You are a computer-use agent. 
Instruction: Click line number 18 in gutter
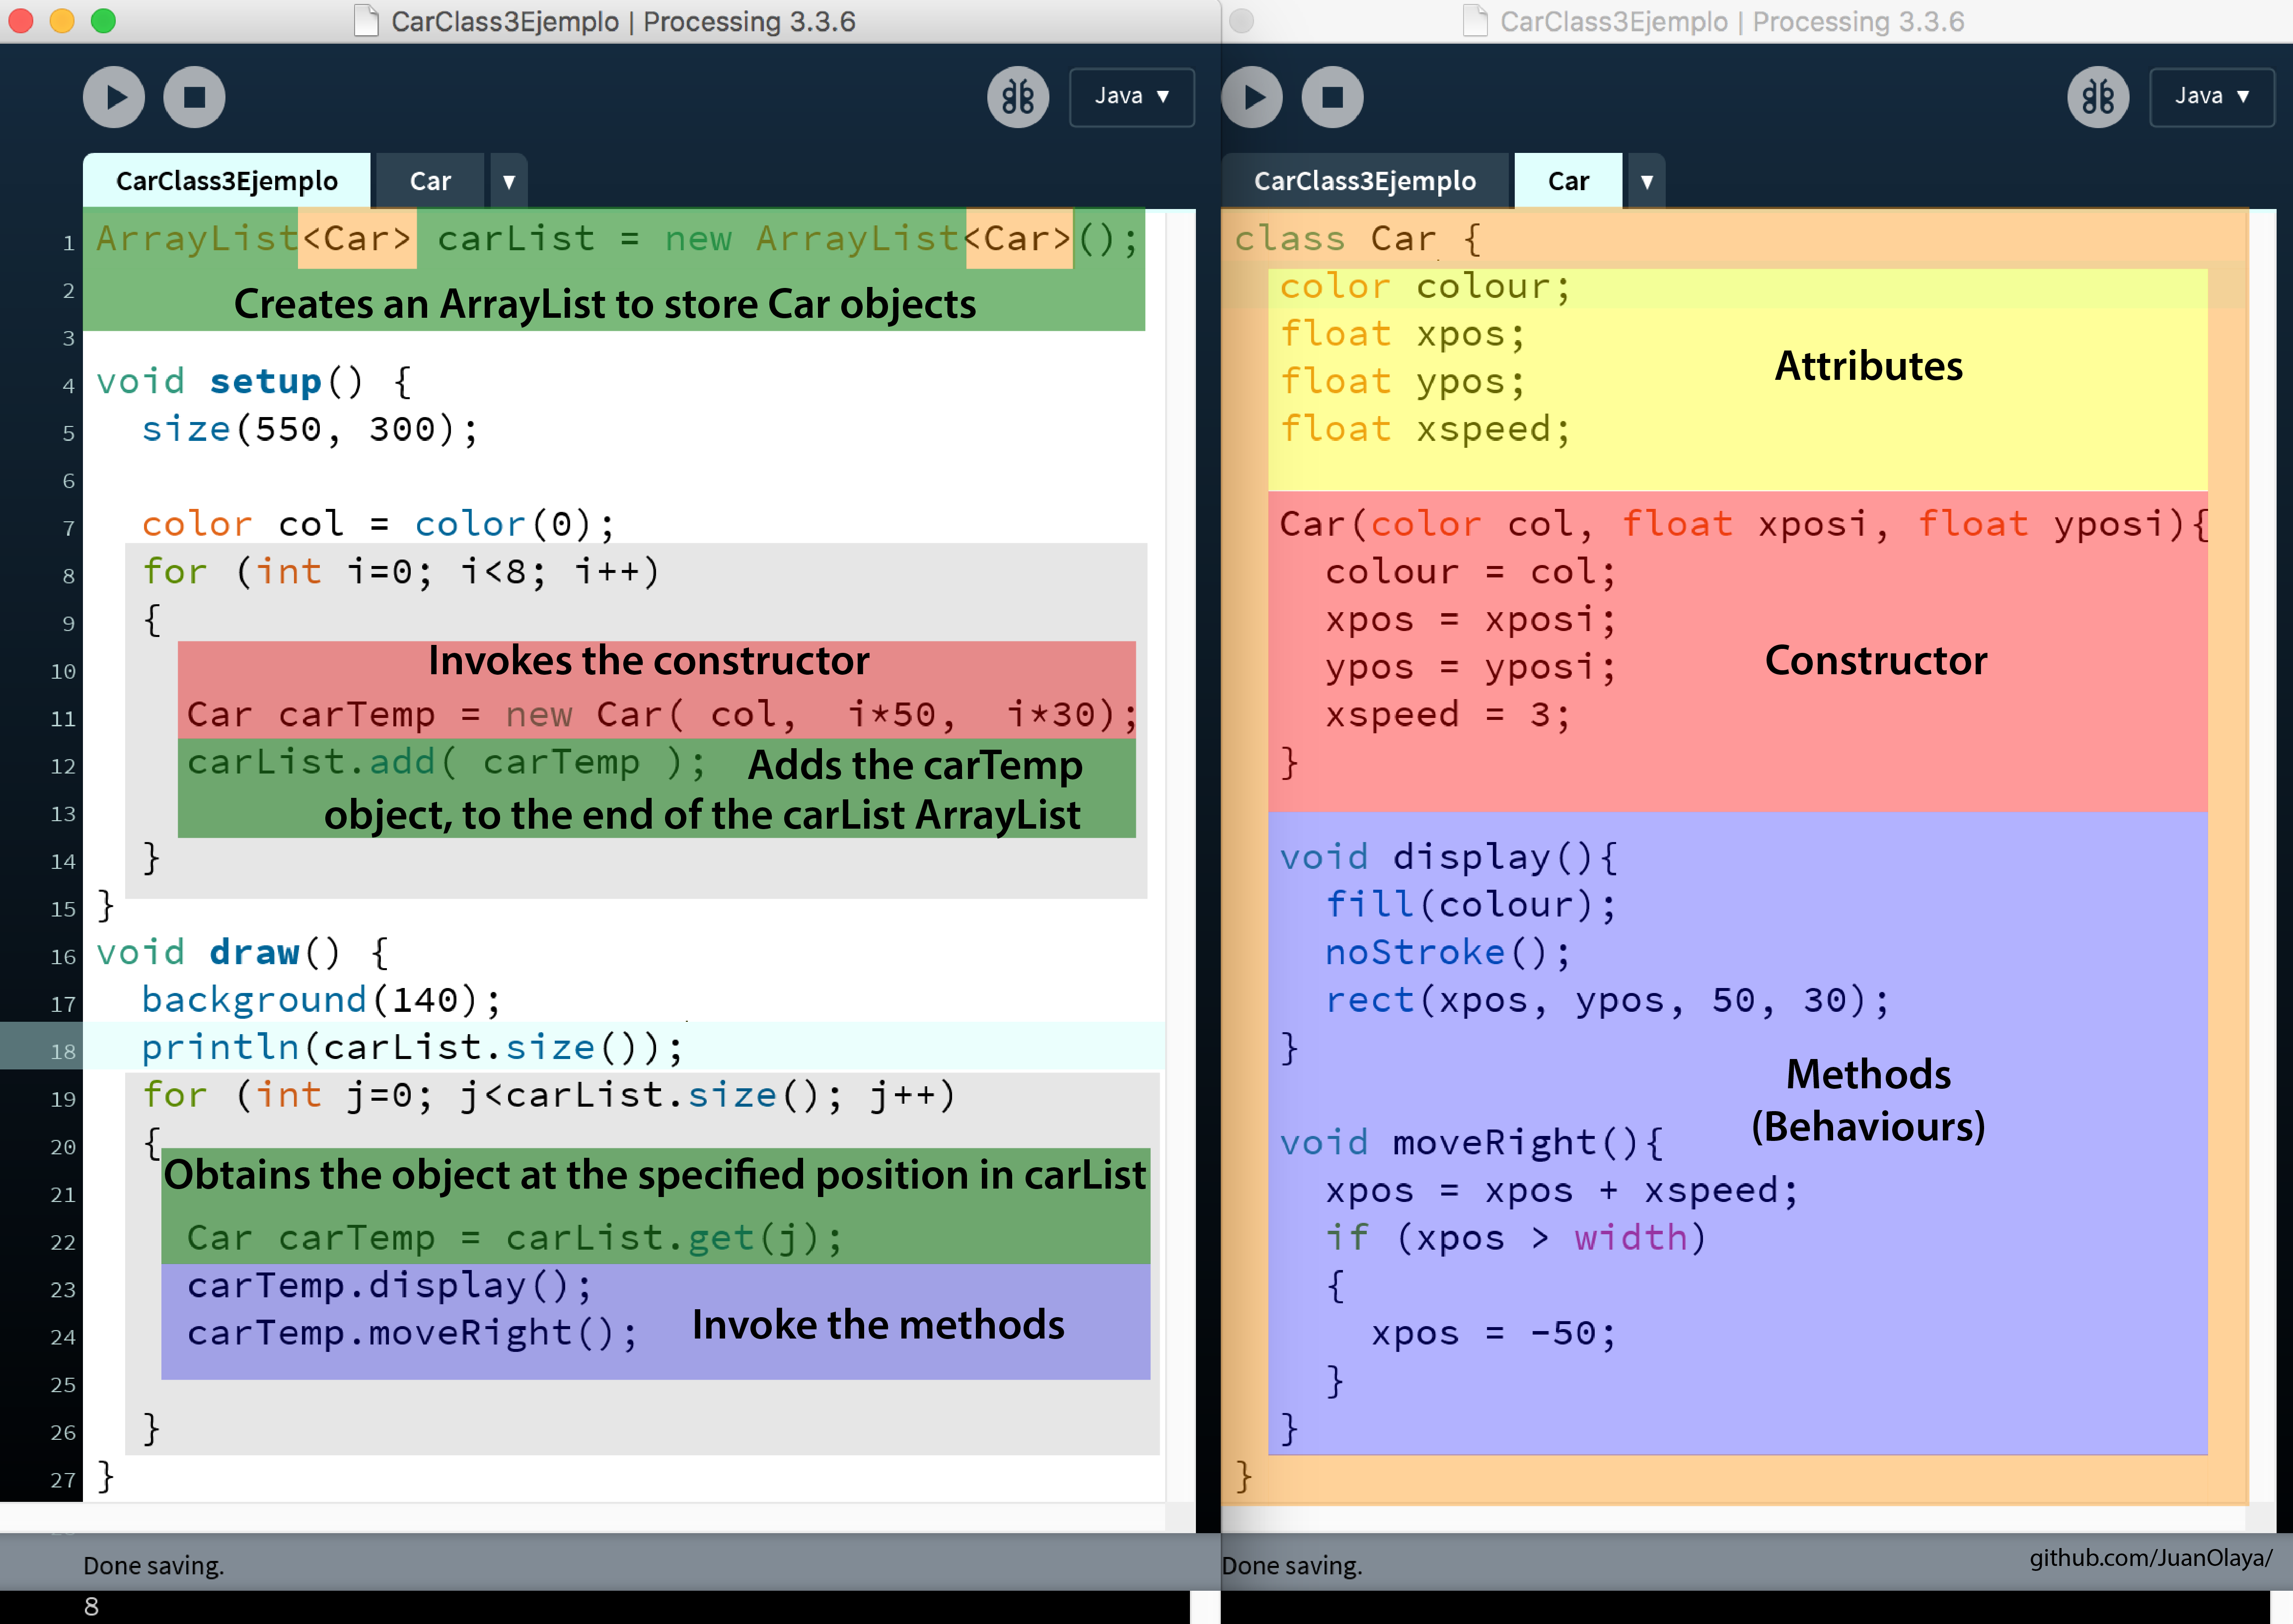tap(63, 1051)
